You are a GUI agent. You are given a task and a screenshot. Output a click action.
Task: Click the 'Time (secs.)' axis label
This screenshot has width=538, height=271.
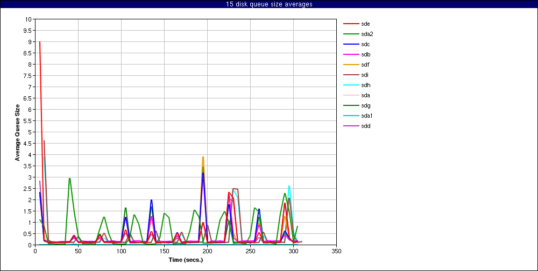click(186, 260)
